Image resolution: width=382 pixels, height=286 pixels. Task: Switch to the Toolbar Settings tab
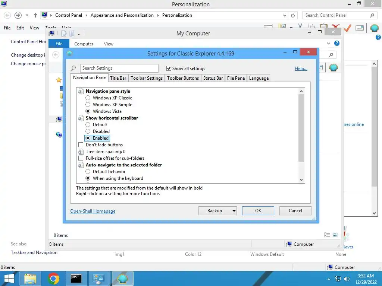pyautogui.click(x=146, y=78)
